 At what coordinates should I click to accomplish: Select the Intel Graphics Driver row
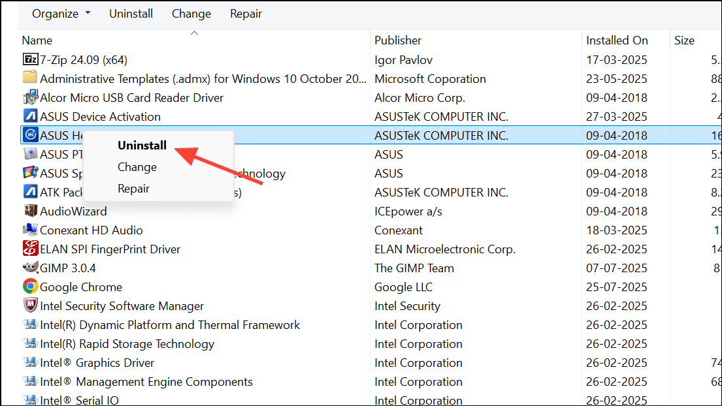[97, 363]
